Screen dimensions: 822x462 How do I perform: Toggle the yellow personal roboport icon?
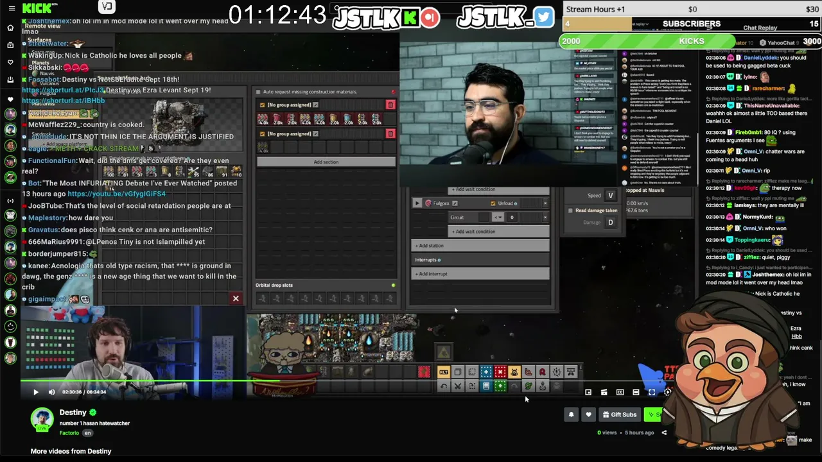[514, 372]
